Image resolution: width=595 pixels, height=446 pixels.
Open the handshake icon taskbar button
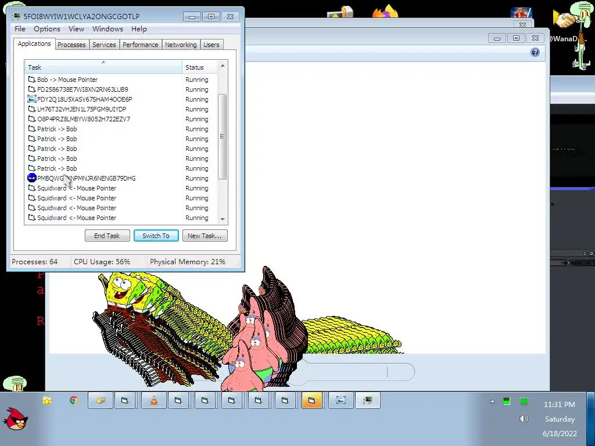point(100,401)
